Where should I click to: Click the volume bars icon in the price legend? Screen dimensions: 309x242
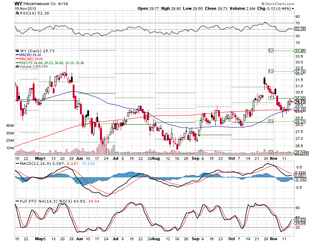(x=17, y=67)
